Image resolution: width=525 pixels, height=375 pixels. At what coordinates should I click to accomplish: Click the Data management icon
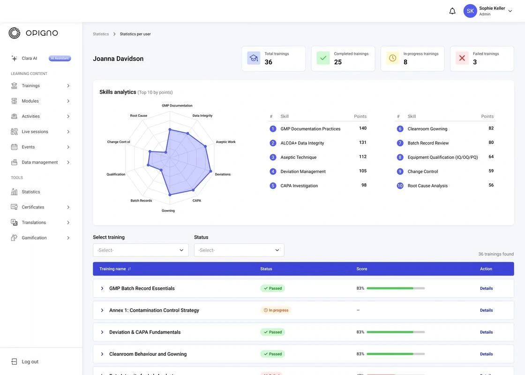[14, 162]
